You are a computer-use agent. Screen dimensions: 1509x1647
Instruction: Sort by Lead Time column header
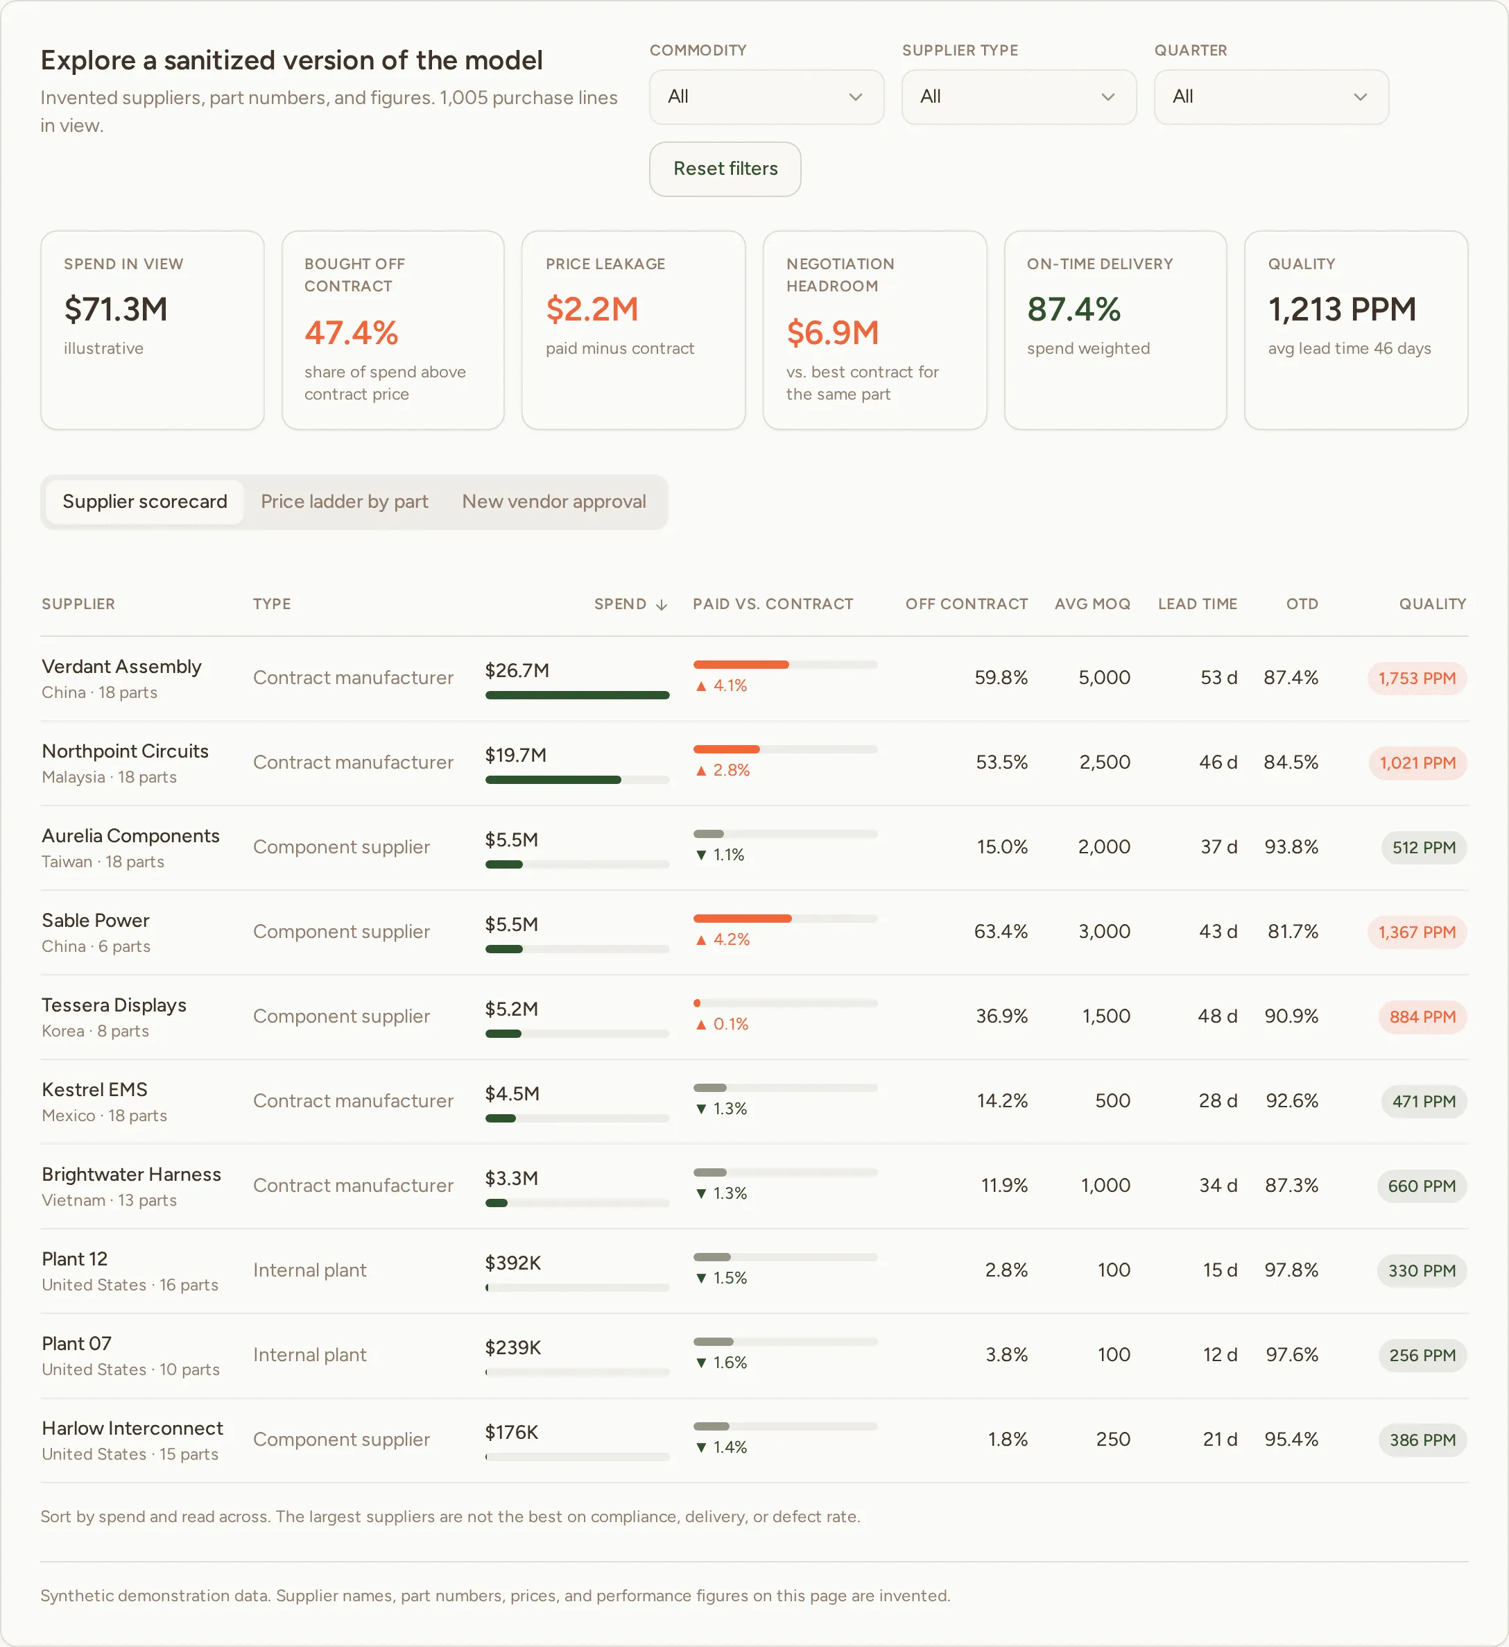click(1197, 604)
